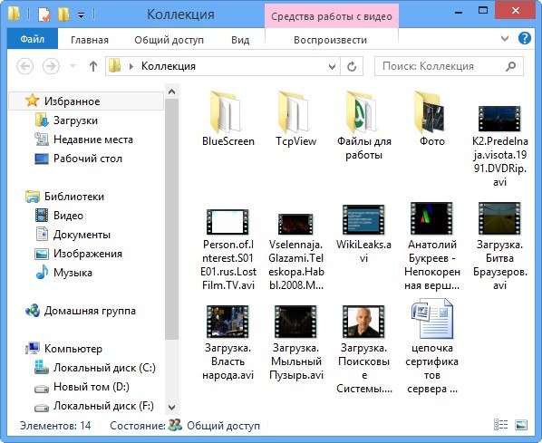The height and width of the screenshot is (443, 542).
Task: Select the WikiLeaks.avi video thumbnail
Action: coord(363,233)
